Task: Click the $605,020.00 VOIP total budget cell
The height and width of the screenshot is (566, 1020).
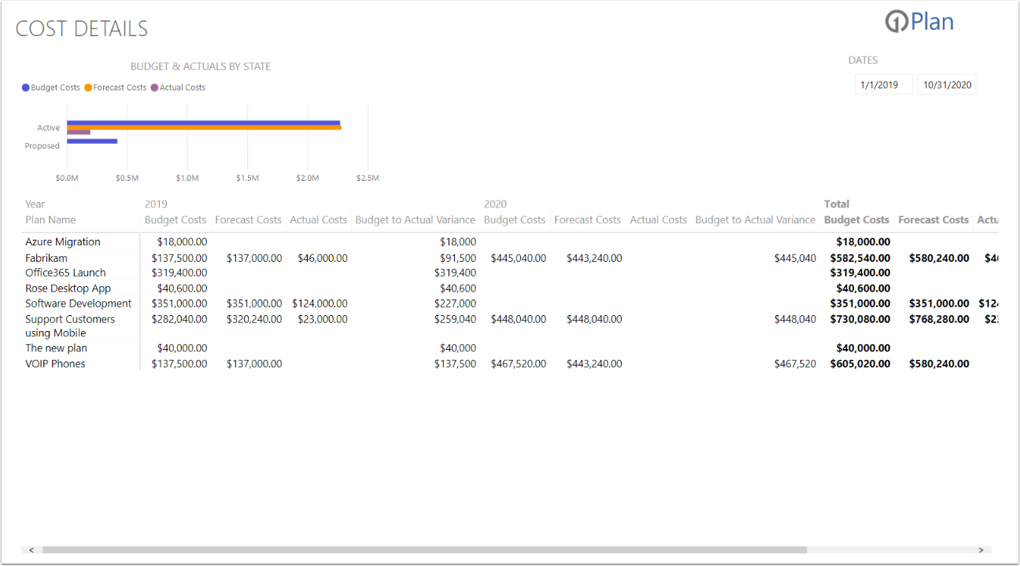Action: click(860, 364)
